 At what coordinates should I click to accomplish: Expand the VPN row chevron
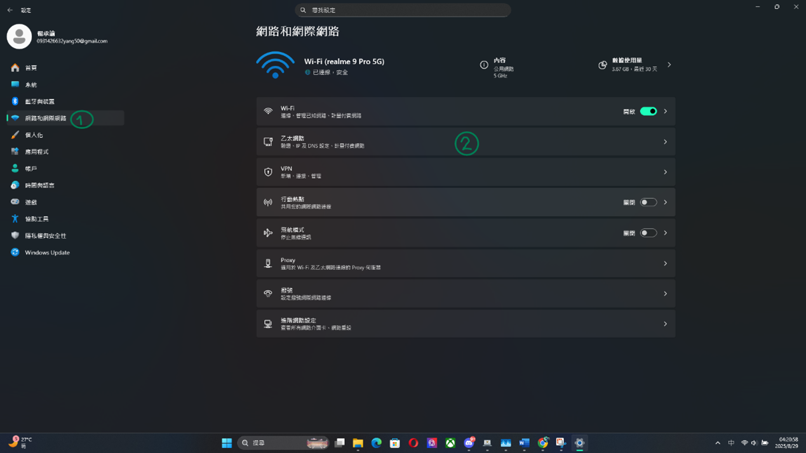pos(665,172)
